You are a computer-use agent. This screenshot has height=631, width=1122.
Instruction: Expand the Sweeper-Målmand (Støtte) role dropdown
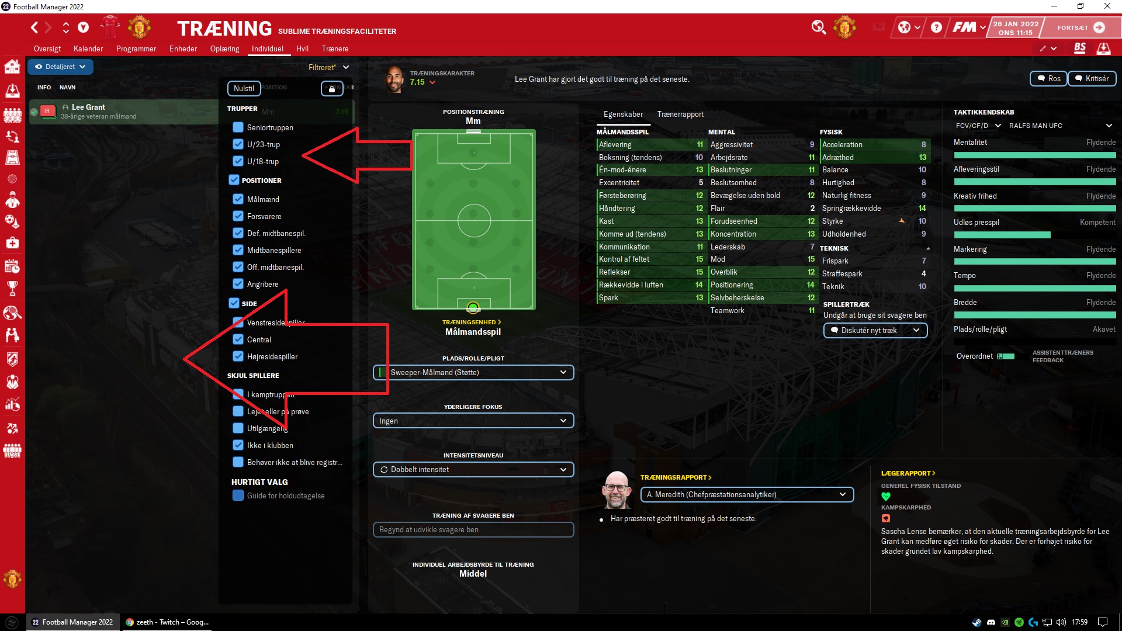473,373
